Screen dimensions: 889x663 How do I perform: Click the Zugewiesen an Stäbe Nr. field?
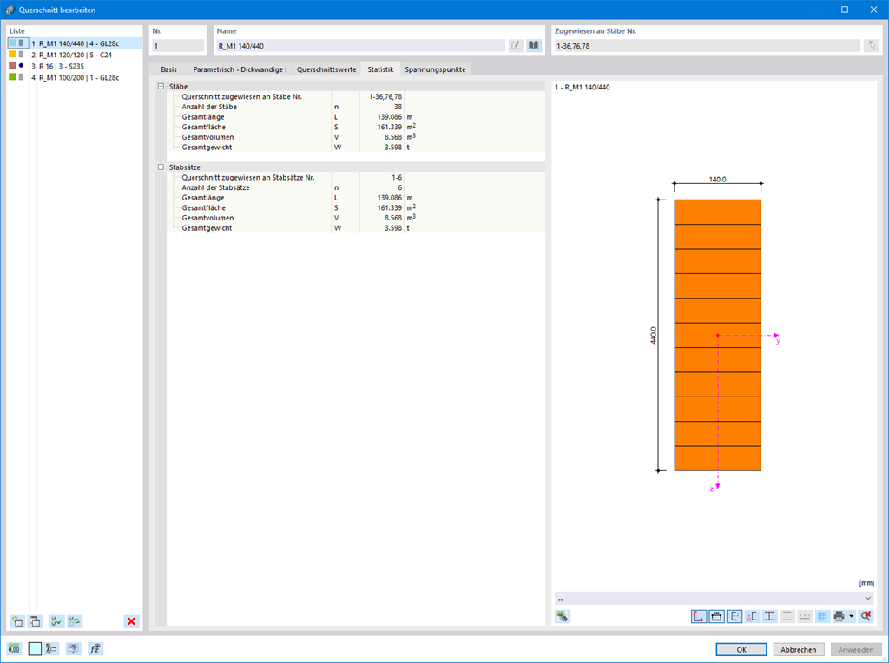(707, 46)
